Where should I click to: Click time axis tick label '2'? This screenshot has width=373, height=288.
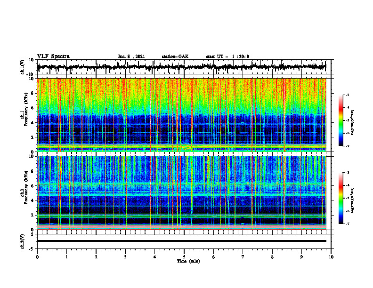(x=96, y=257)
